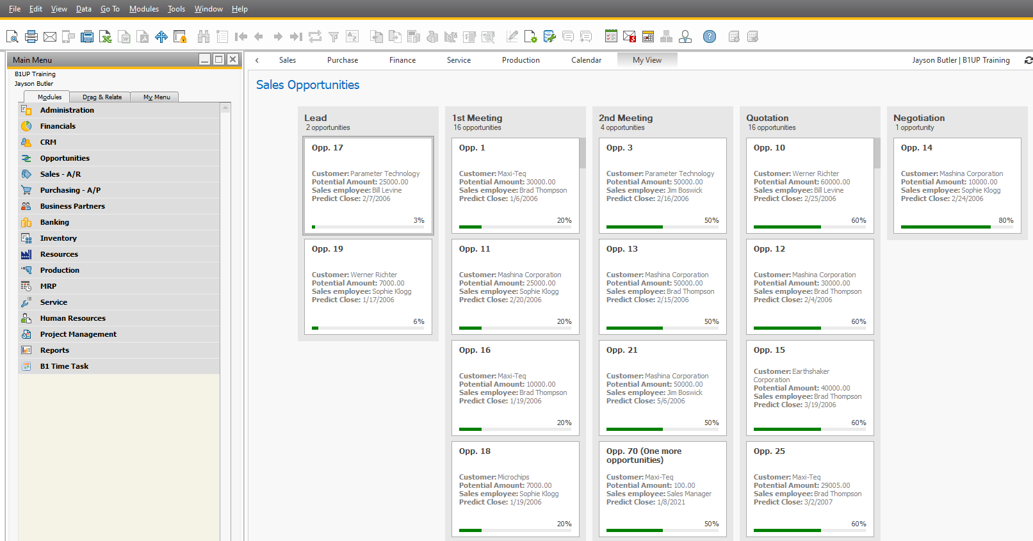
Task: Click Opp. 1's 20% progress bar
Action: click(515, 227)
